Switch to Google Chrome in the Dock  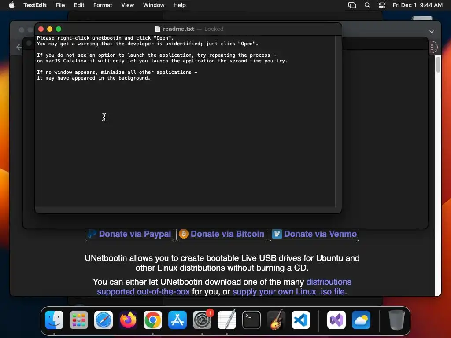point(153,320)
